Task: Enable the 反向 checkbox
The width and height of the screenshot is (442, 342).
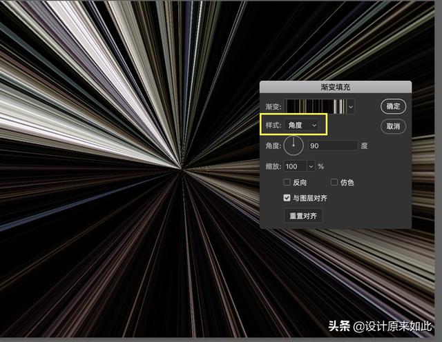Action: click(287, 183)
